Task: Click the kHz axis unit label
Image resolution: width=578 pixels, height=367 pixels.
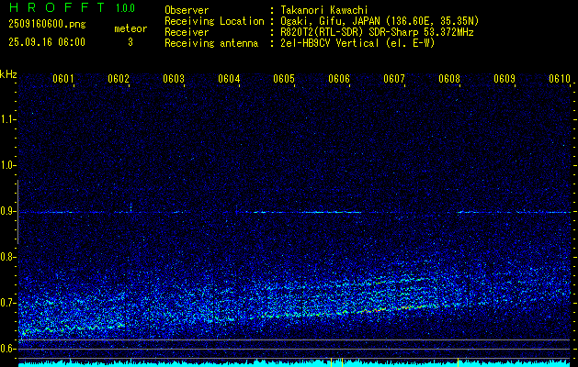Action: click(8, 74)
